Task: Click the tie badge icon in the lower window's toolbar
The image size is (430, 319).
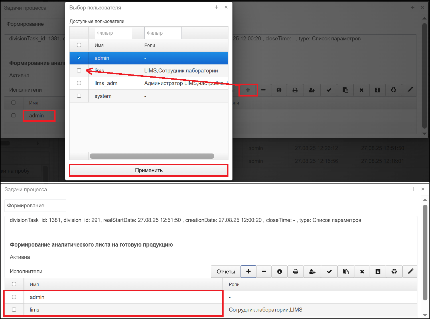Action: pyautogui.click(x=378, y=271)
